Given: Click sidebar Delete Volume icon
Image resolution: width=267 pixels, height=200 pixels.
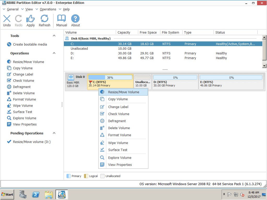Looking at the screenshot, I should (9, 93).
